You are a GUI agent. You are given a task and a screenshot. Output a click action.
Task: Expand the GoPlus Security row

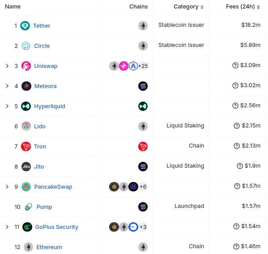tap(7, 227)
